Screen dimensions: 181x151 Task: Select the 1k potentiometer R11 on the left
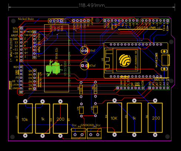coord(43,118)
